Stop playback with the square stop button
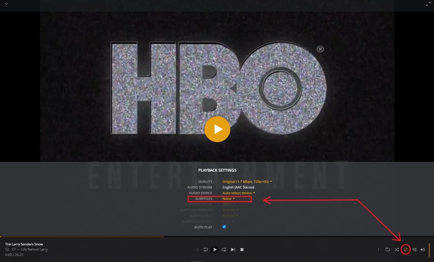The image size is (434, 262). pyautogui.click(x=242, y=250)
